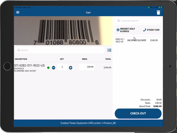The width and height of the screenshot is (177, 133).
Task: Tap the CHECK-OUT button
Action: (138, 113)
